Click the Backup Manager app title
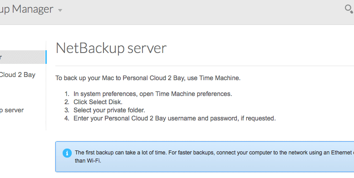 click(x=27, y=9)
